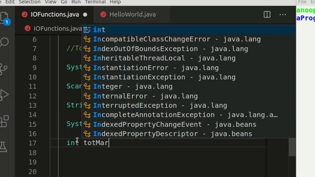
Task: Click the IOFunctions.java breadcrumb
Action: tap(58, 29)
